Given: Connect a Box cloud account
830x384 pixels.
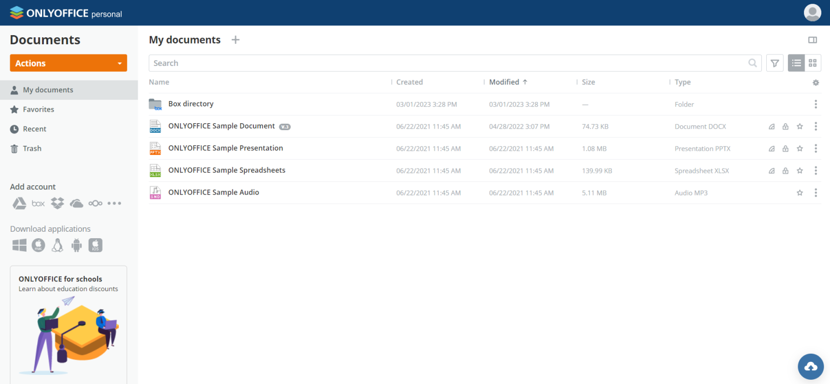Looking at the screenshot, I should point(38,203).
